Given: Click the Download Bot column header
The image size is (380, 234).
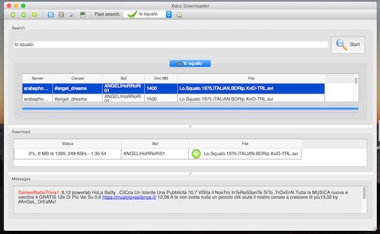Looking at the screenshot, I should point(155,144).
